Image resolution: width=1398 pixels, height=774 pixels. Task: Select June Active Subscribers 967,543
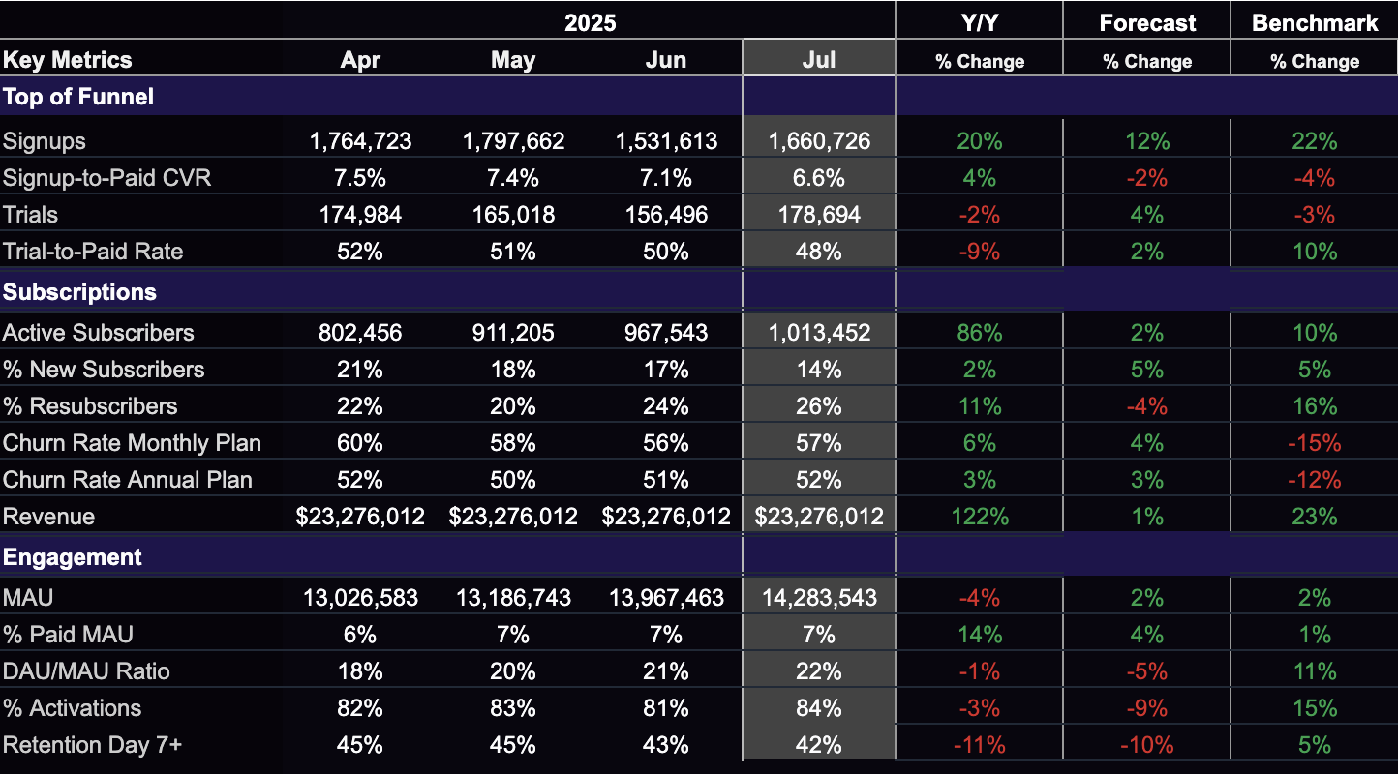666,333
